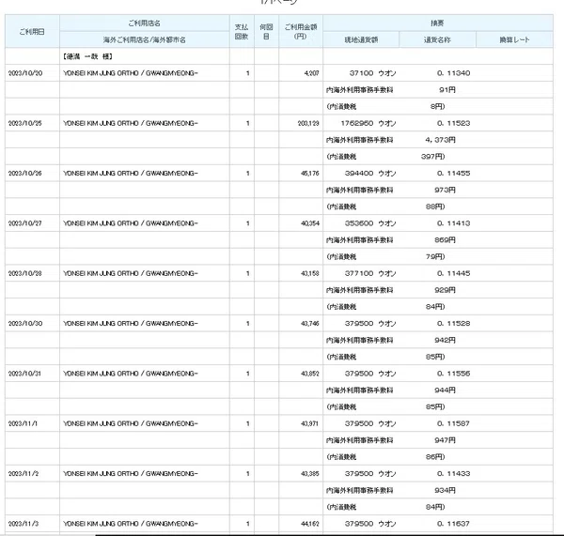Screen dimensions: 564x536
Task: Click the 換算レート sub-header
Action: coord(514,39)
